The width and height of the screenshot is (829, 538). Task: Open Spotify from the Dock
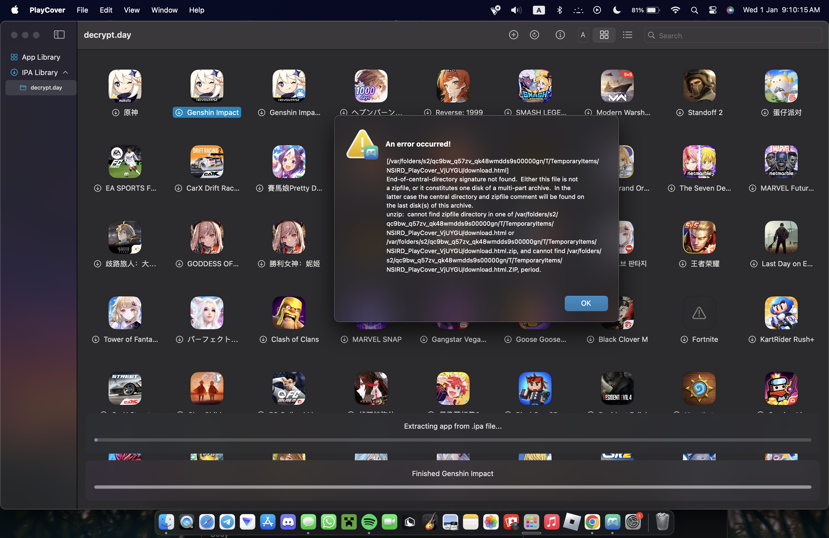tap(369, 522)
